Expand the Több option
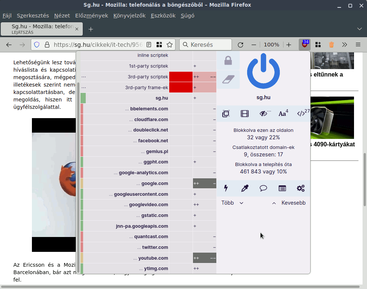Image resolution: width=367 pixels, height=289 pixels. (232, 203)
